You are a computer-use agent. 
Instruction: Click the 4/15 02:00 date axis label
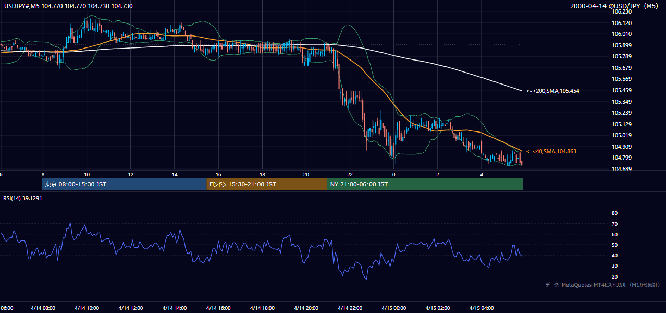[438, 308]
